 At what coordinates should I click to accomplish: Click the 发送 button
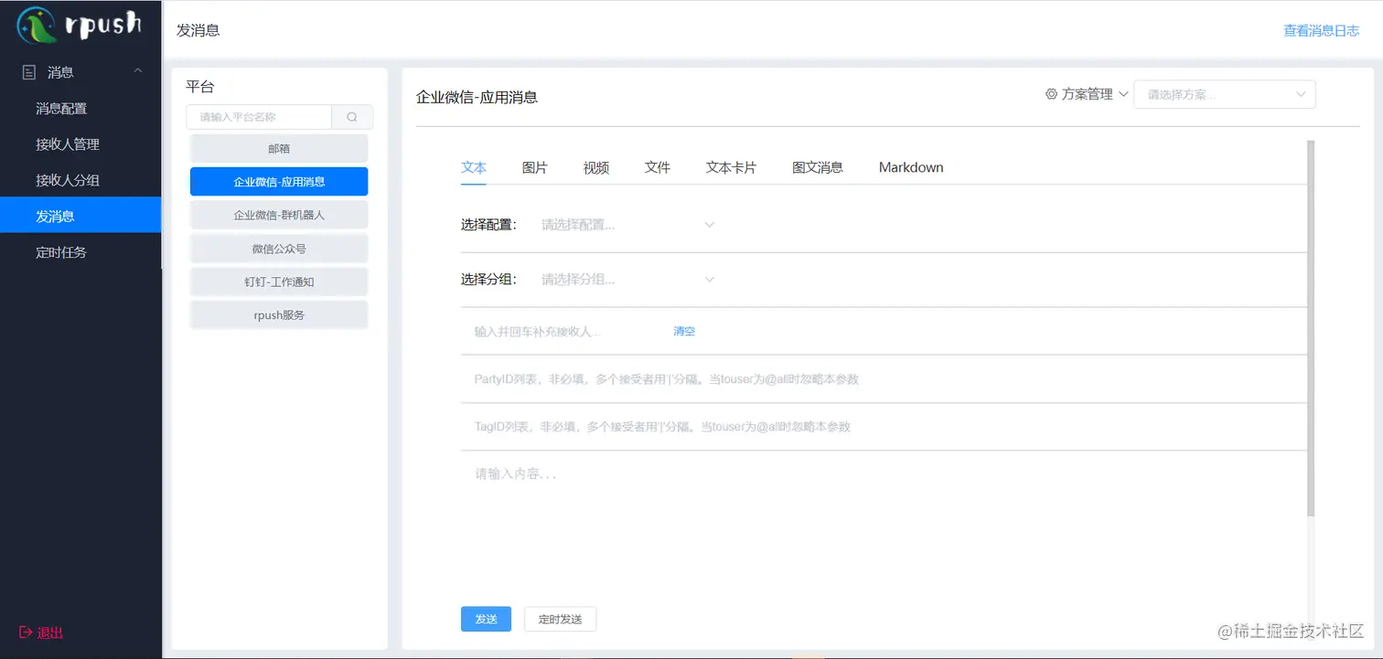click(x=486, y=619)
